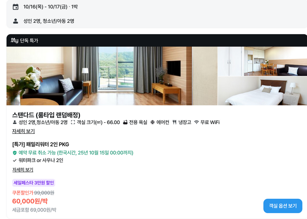Click the 세일페스타 3만원 할인 badge
The image size is (307, 219).
34,183
